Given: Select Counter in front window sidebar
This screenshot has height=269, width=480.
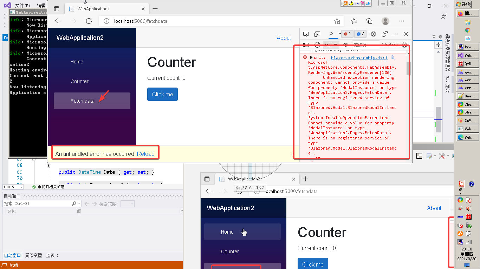Looking at the screenshot, I should 92,81.
